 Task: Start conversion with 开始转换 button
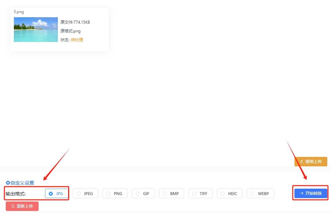[311, 193]
